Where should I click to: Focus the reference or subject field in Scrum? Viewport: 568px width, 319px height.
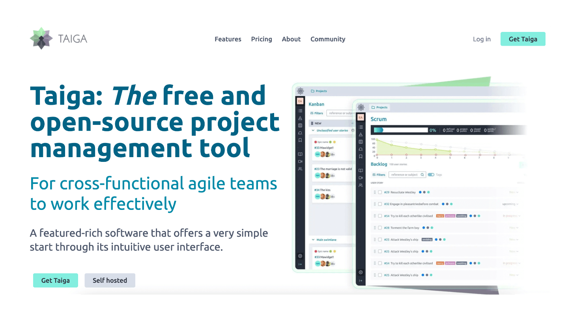[x=407, y=174]
